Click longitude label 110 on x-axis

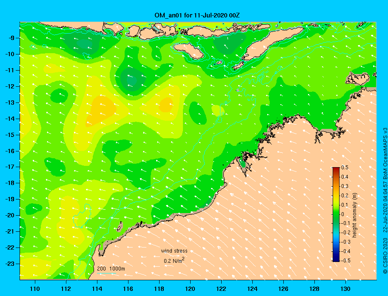[x=35, y=289]
